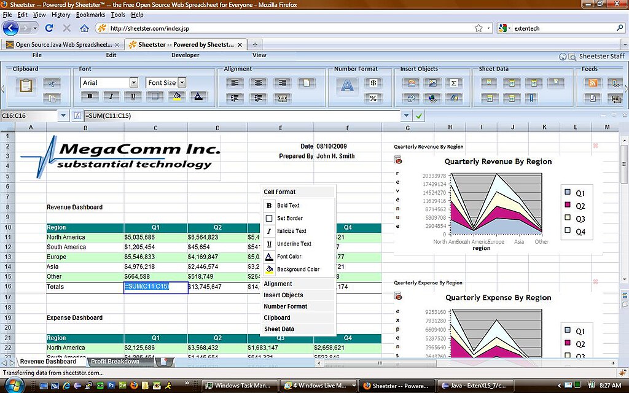Click the Background Color fill bucket button

click(x=177, y=96)
